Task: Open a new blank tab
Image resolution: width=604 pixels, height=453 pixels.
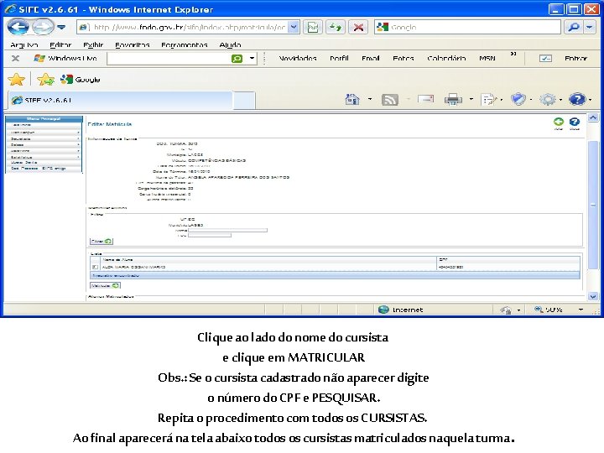Action: (244, 101)
